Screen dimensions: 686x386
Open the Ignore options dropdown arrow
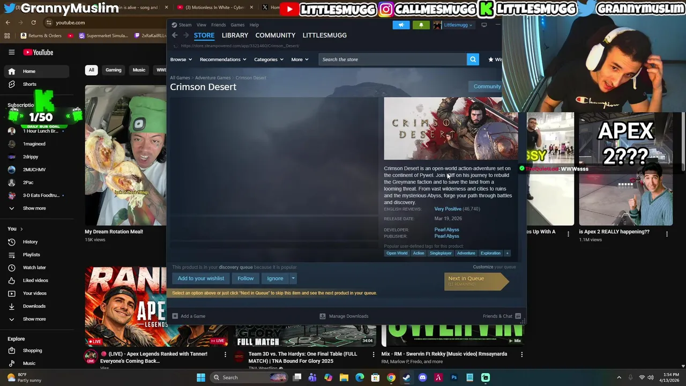coord(293,278)
